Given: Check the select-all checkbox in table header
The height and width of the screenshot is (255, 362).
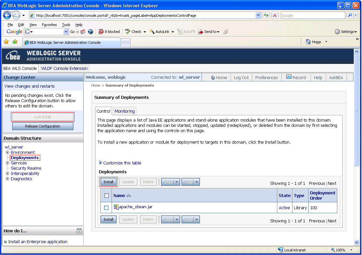Looking at the screenshot, I should pyautogui.click(x=106, y=196).
